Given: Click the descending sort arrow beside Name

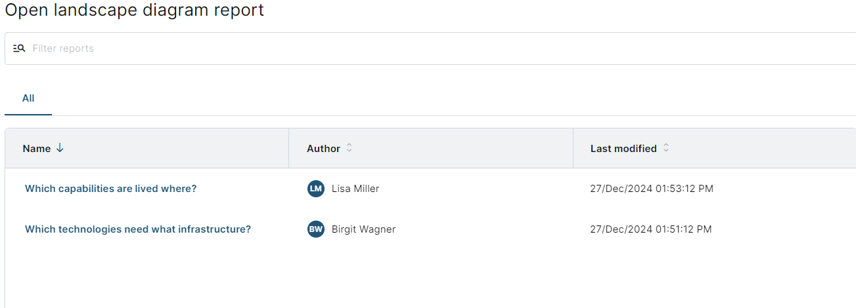Looking at the screenshot, I should [60, 148].
